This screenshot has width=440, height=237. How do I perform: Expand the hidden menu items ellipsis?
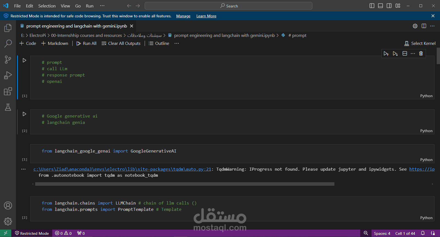[x=102, y=6]
